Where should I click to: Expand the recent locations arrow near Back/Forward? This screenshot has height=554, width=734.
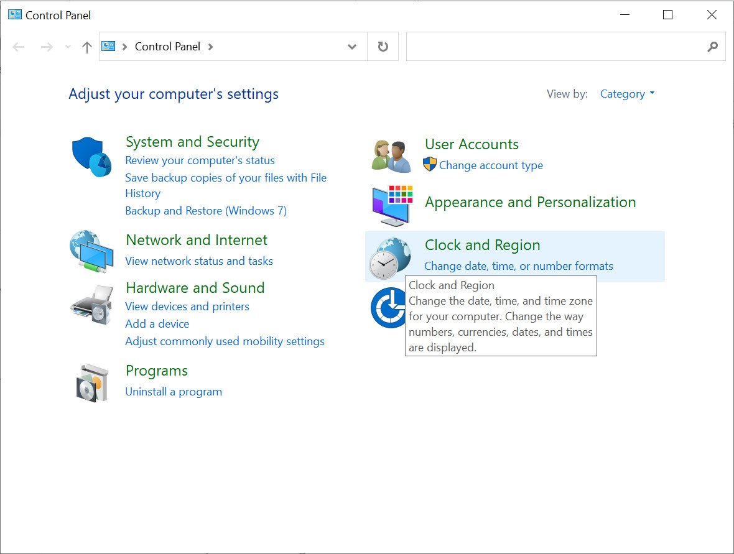click(68, 47)
